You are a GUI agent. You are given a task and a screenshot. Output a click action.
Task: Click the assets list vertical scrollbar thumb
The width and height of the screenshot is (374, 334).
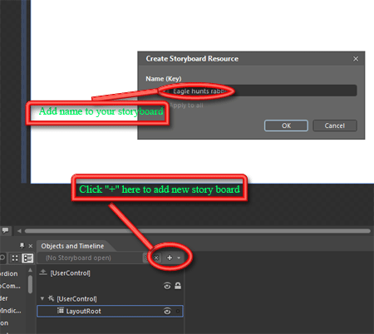[x=30, y=284]
